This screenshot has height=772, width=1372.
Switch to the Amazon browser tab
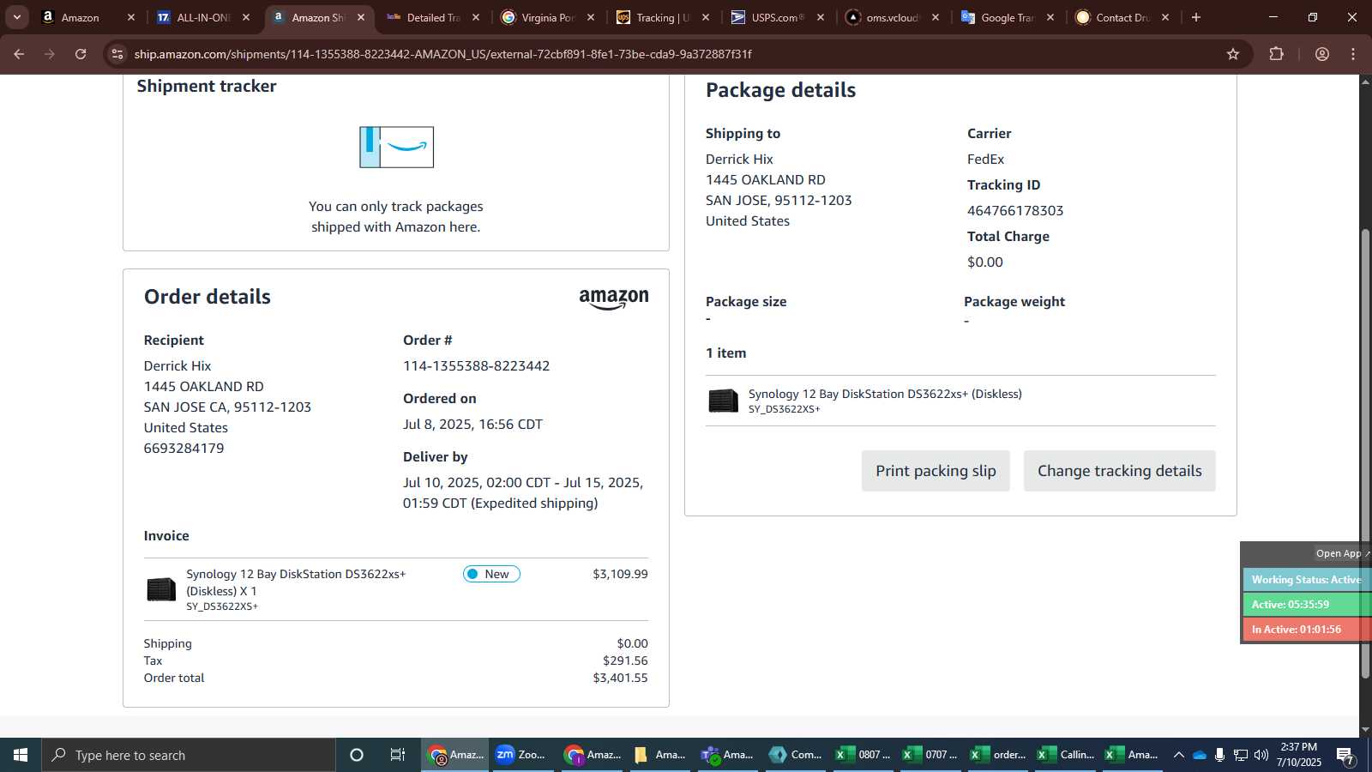pyautogui.click(x=81, y=17)
